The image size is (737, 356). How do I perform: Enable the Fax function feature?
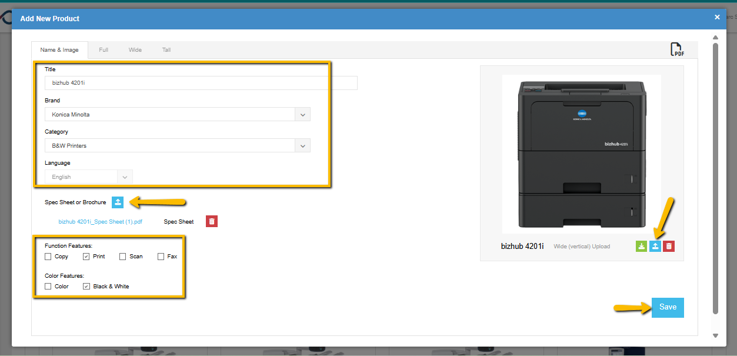pyautogui.click(x=161, y=257)
